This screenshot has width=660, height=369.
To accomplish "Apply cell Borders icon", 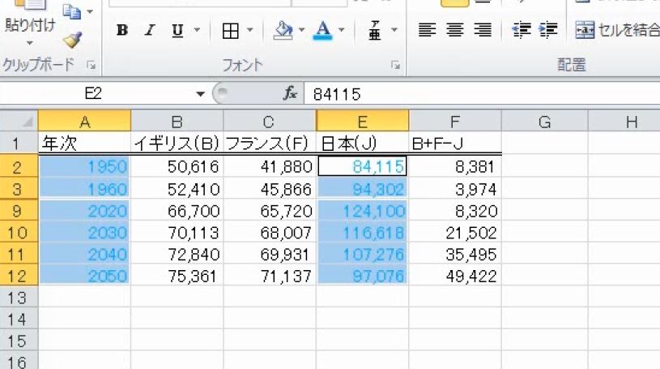I will point(230,30).
